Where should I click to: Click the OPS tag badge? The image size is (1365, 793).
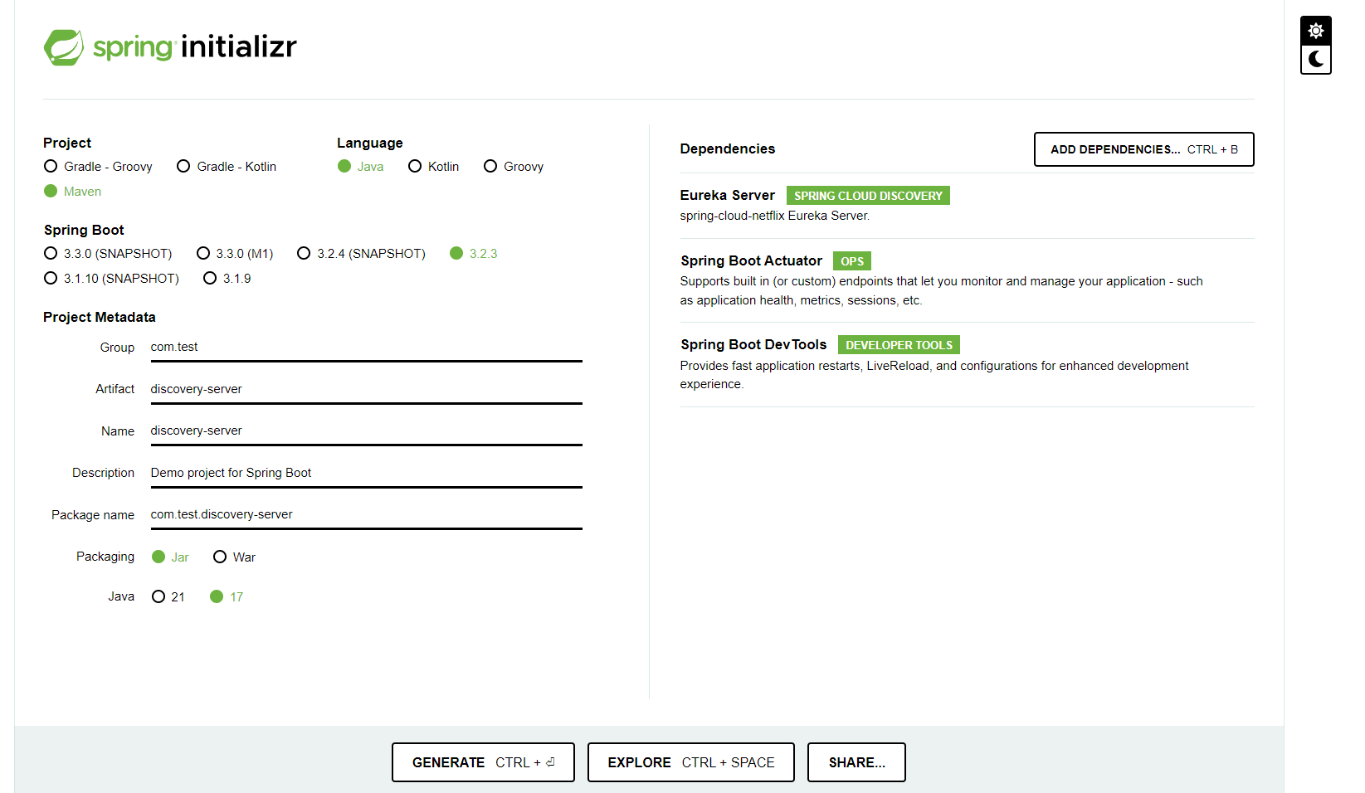[852, 261]
